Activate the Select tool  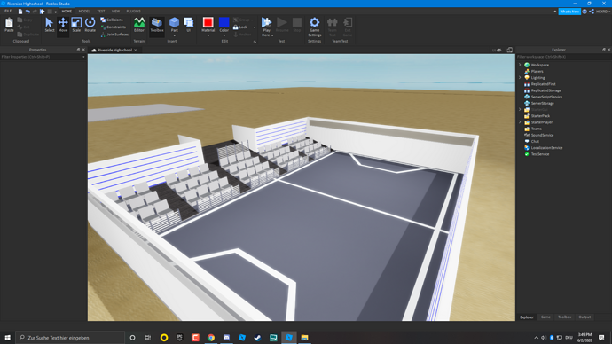click(49, 25)
